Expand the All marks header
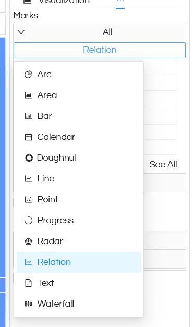This screenshot has height=327, width=194. pyautogui.click(x=100, y=32)
